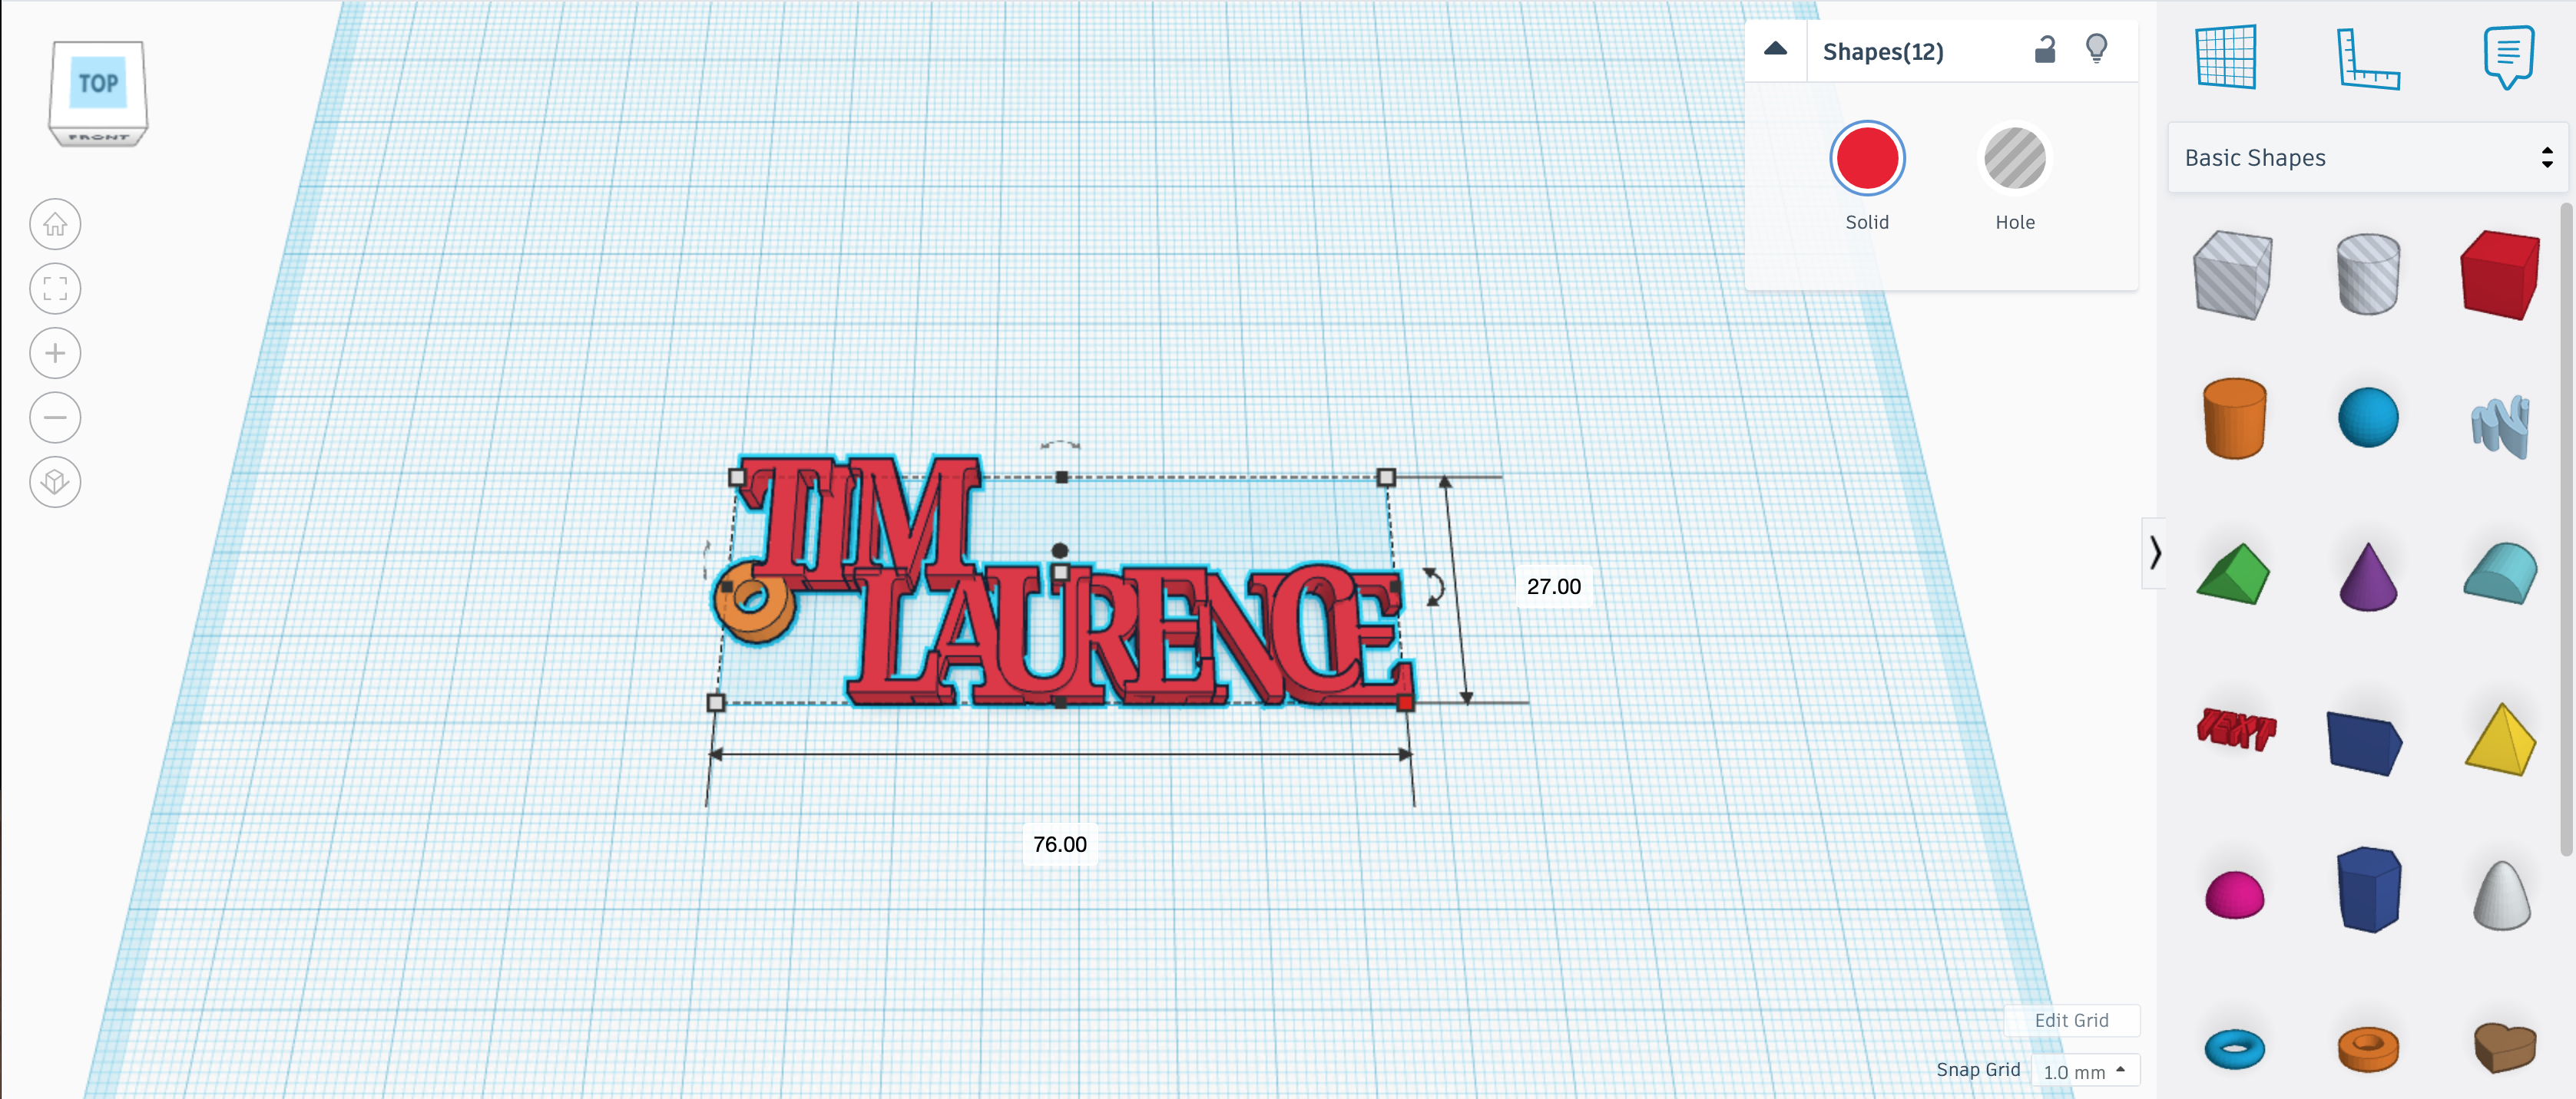Collapse the shapes side panel with the chevron
Screen dimensions: 2576x1099
click(x=2154, y=553)
